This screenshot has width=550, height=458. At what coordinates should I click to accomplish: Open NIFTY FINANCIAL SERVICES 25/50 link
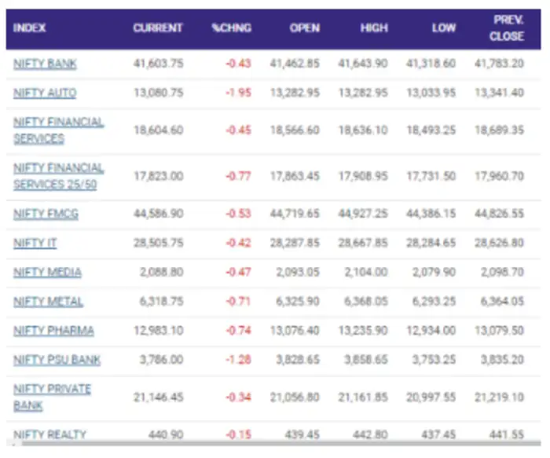pos(58,176)
